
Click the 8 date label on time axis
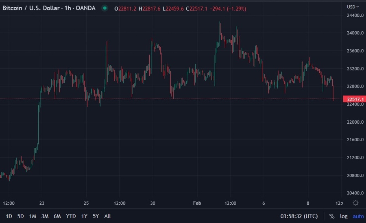click(x=308, y=203)
